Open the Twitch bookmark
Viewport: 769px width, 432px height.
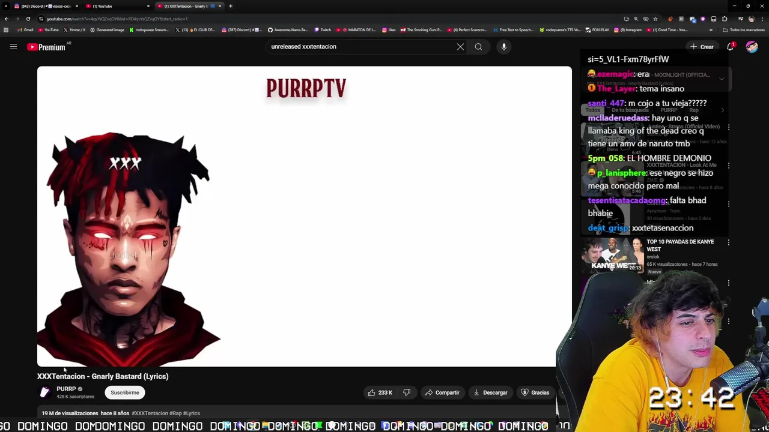[x=323, y=30]
